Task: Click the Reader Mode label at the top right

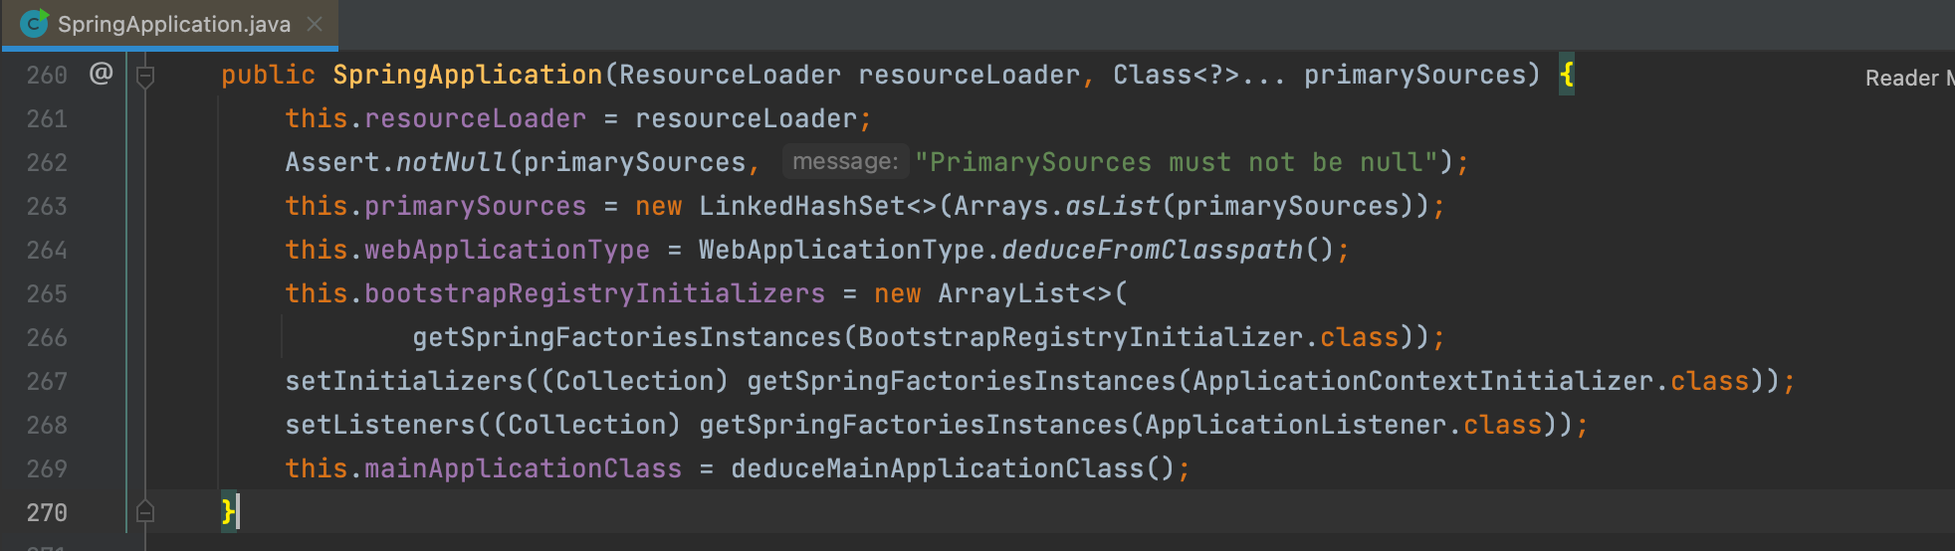Action: (1909, 78)
